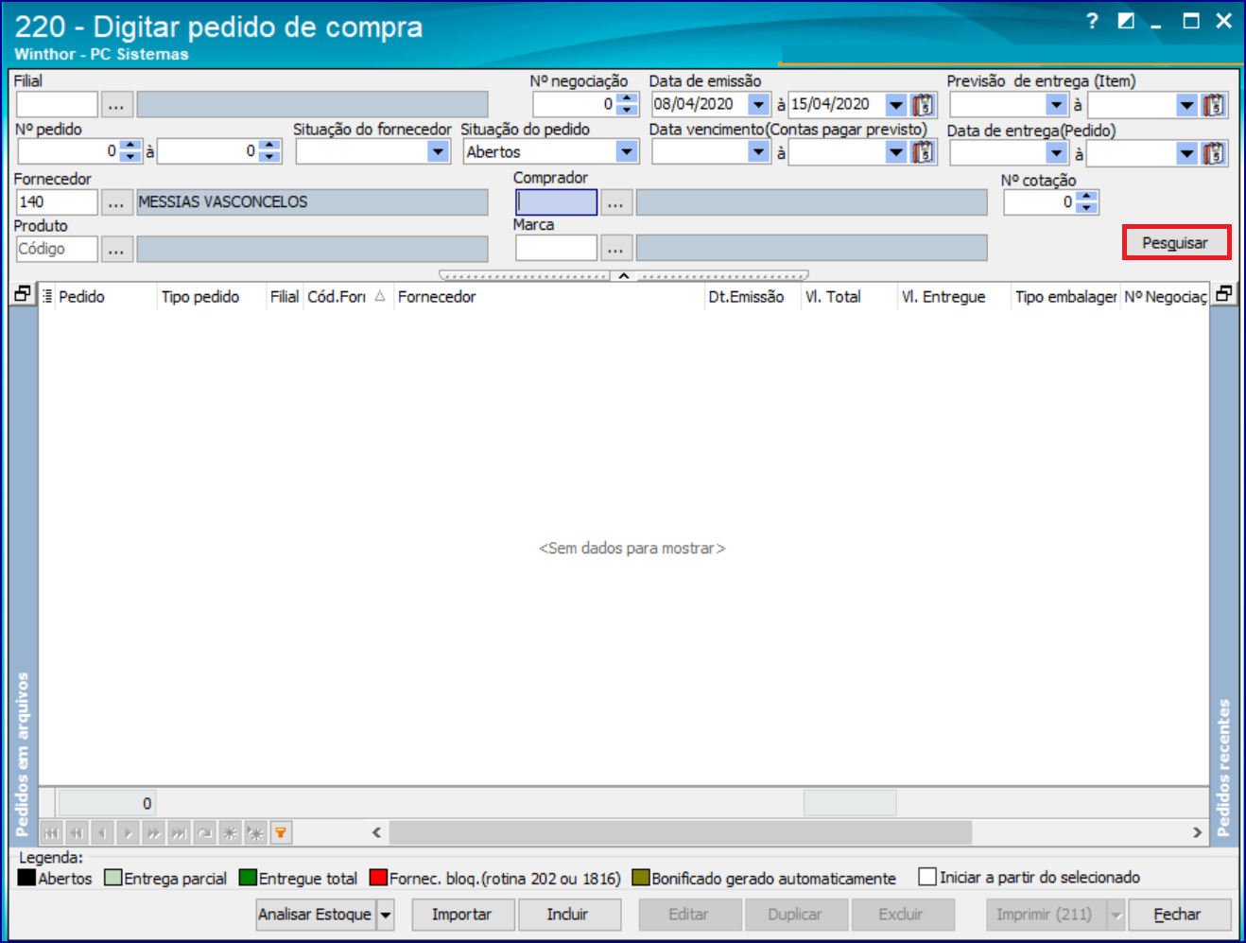
Task: Click the refresh arrow in grid navigator
Action: 204,833
